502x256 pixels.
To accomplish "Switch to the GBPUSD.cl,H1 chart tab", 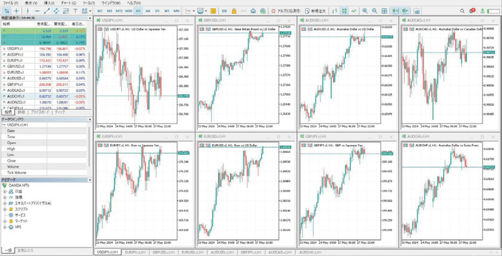I will tap(164, 252).
